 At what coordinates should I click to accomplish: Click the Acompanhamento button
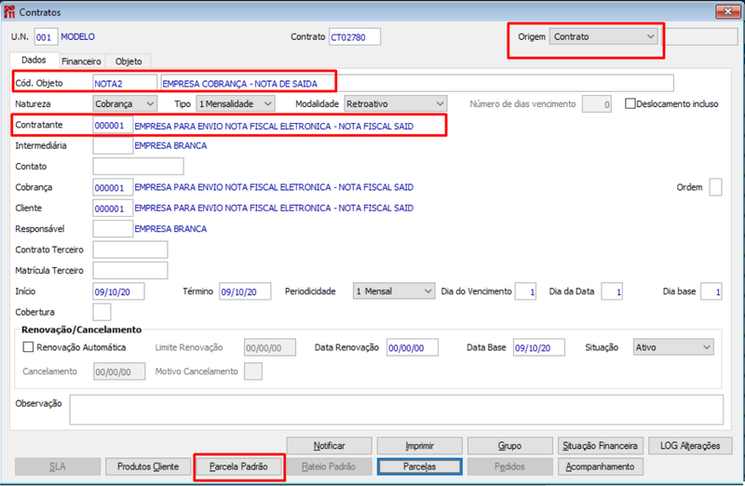tap(600, 466)
